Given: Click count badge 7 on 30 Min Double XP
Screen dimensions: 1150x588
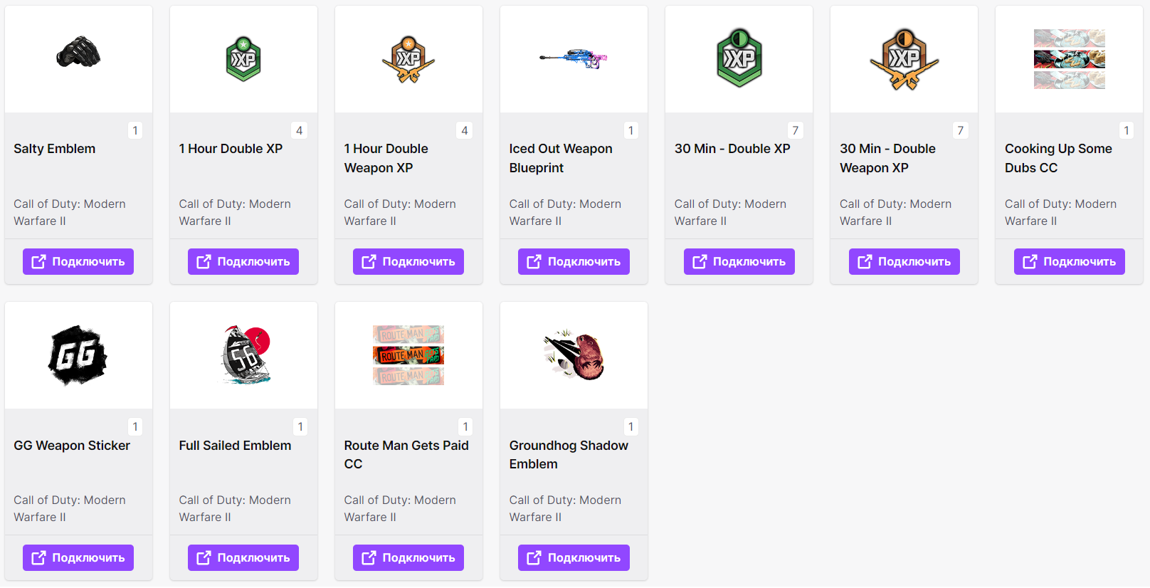Looking at the screenshot, I should [796, 130].
